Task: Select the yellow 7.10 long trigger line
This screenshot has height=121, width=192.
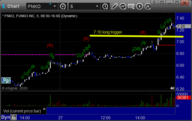Action: tap(136, 36)
